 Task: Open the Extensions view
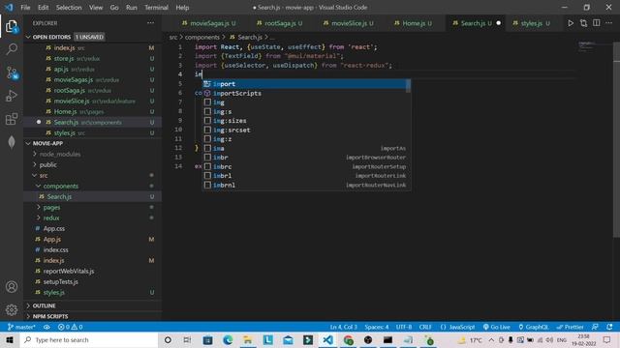[12, 119]
